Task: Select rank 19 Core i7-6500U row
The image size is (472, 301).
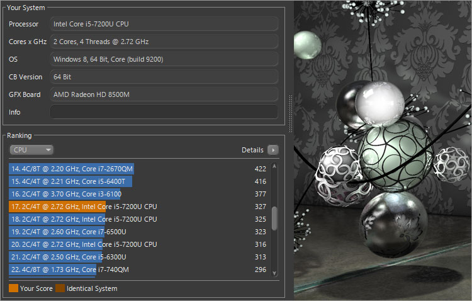Action: [x=138, y=232]
